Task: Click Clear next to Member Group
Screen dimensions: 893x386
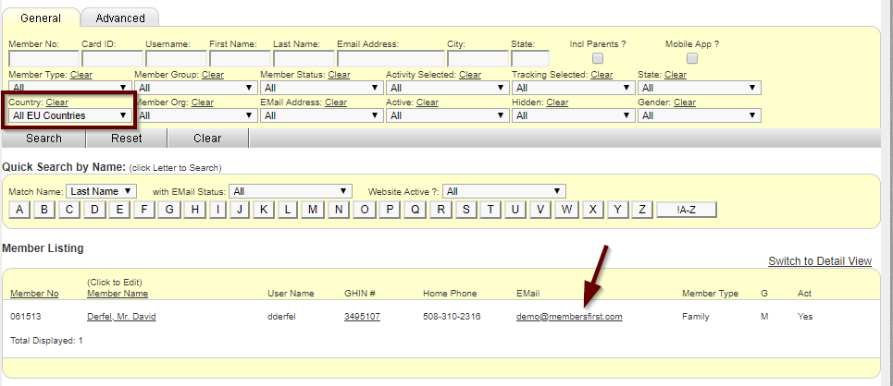Action: point(213,75)
